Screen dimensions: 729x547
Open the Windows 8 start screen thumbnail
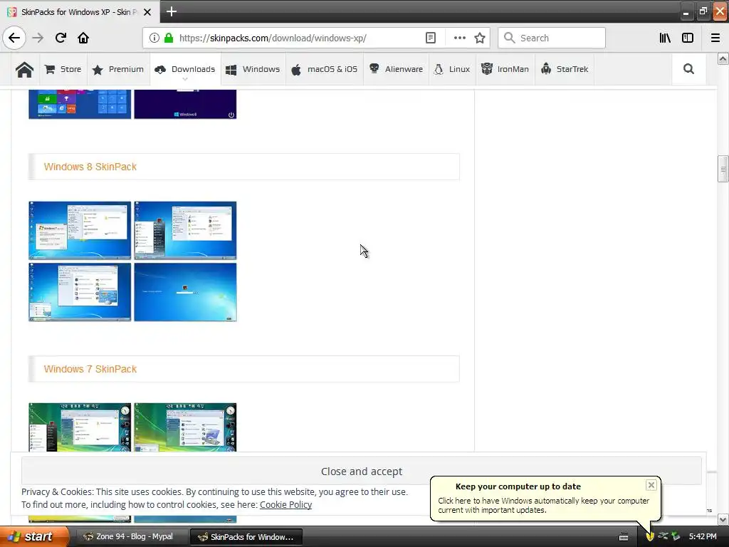click(x=80, y=105)
